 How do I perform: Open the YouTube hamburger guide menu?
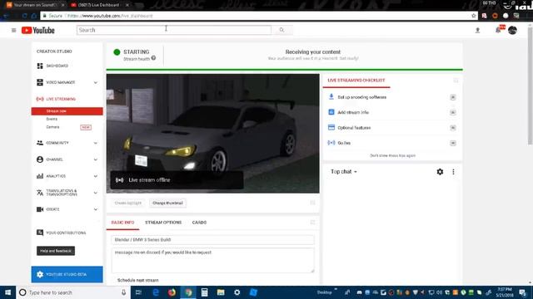coord(13,30)
